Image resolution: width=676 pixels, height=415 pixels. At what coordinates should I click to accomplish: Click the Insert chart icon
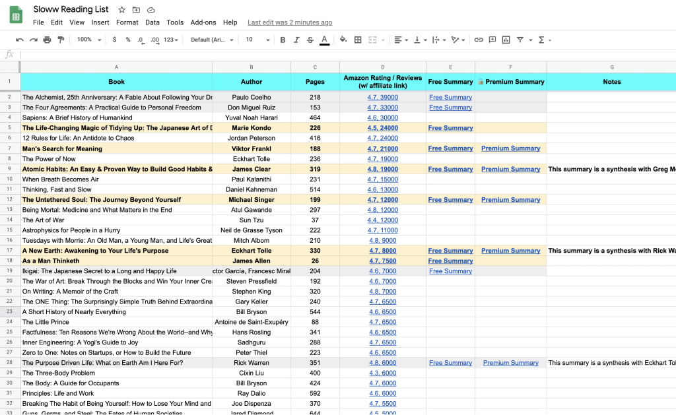(506, 40)
